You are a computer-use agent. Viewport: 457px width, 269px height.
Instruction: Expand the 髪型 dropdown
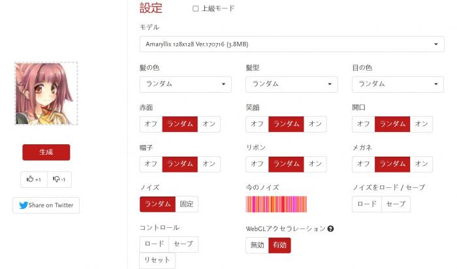(x=291, y=84)
